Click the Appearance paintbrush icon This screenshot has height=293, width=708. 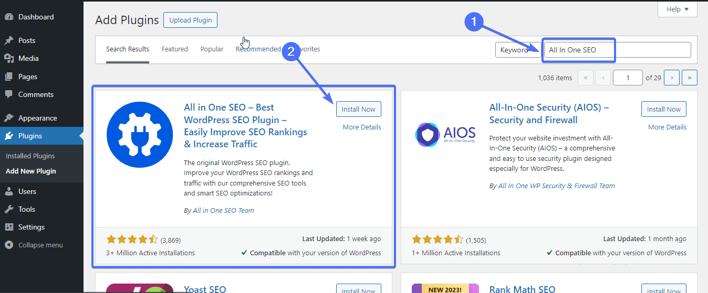9,118
